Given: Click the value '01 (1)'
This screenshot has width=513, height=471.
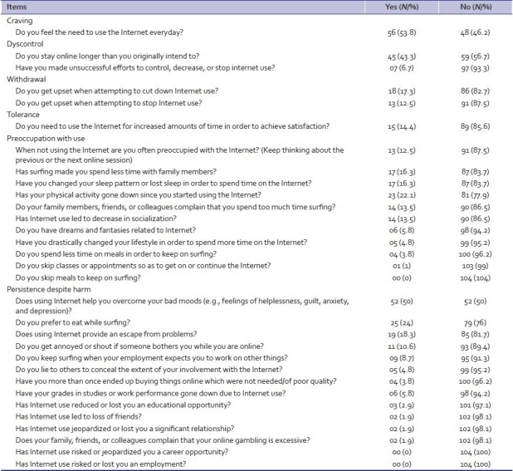Looking at the screenshot, I should (402, 266).
